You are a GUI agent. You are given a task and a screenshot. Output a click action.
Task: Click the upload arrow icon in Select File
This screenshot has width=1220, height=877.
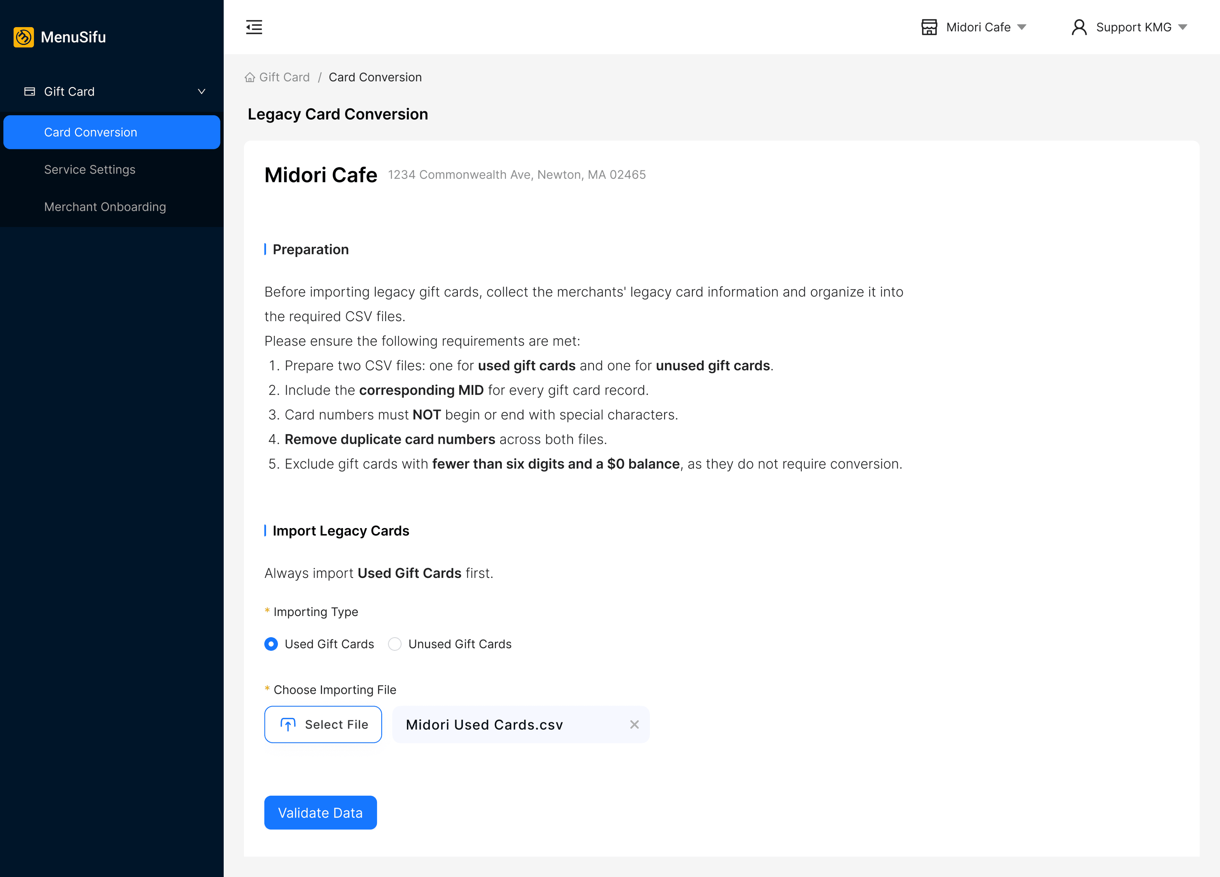[x=288, y=725]
